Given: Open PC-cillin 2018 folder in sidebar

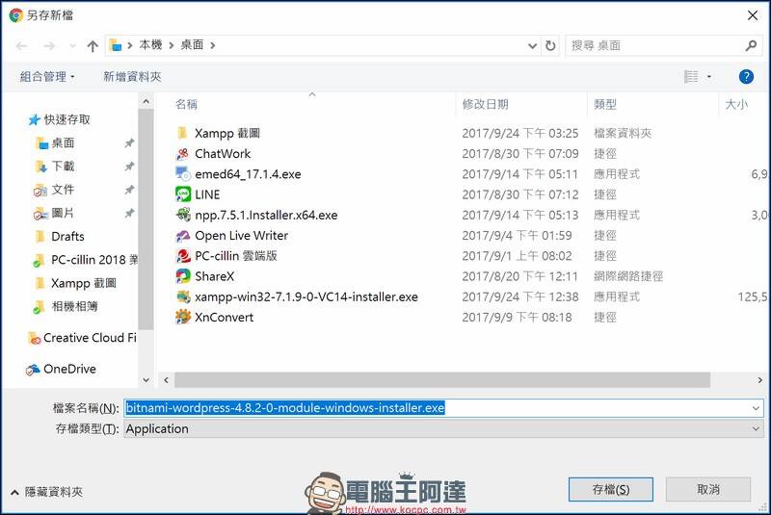Looking at the screenshot, I should [x=94, y=260].
